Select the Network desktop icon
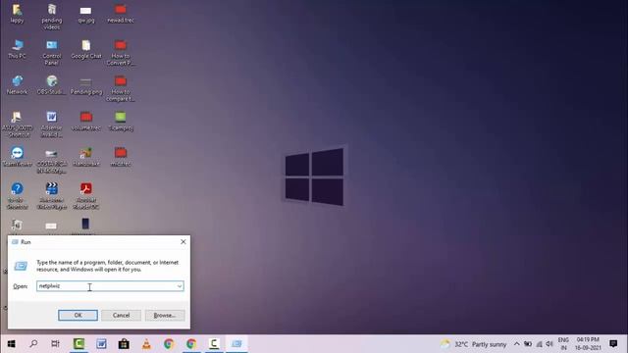Viewport: 628px width, 353px height. pos(17,85)
